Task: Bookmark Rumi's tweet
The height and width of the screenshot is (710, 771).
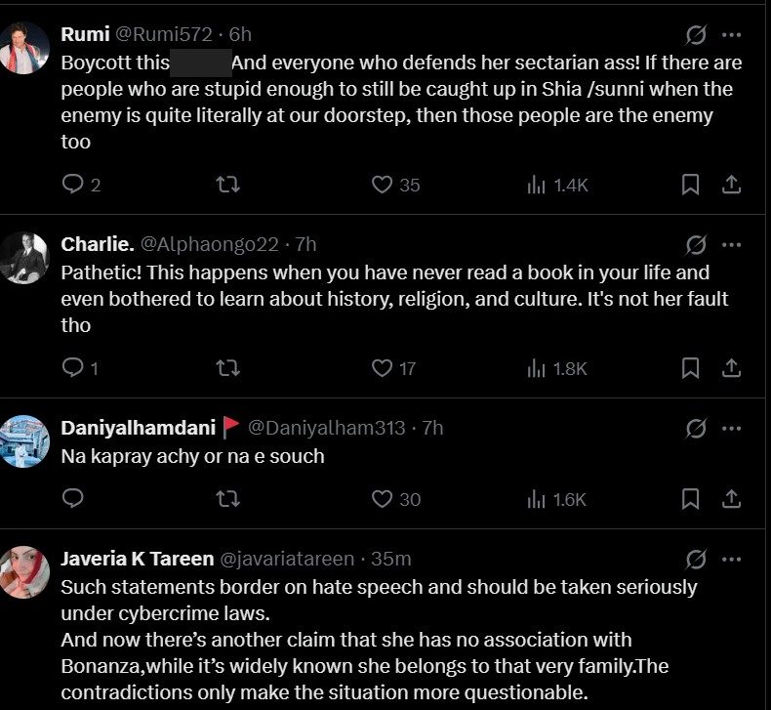Action: click(x=690, y=185)
